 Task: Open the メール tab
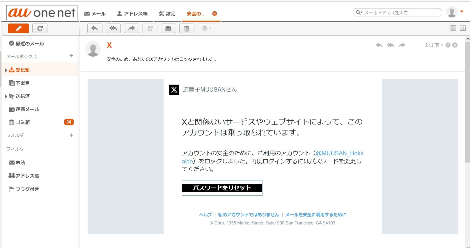coord(95,14)
